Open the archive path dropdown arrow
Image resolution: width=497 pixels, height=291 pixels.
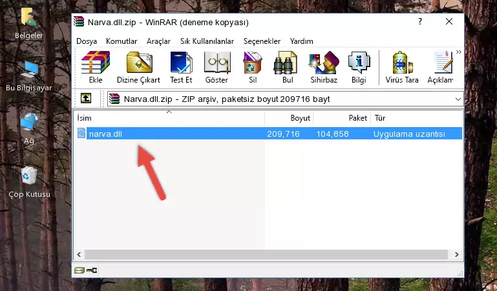click(x=458, y=99)
